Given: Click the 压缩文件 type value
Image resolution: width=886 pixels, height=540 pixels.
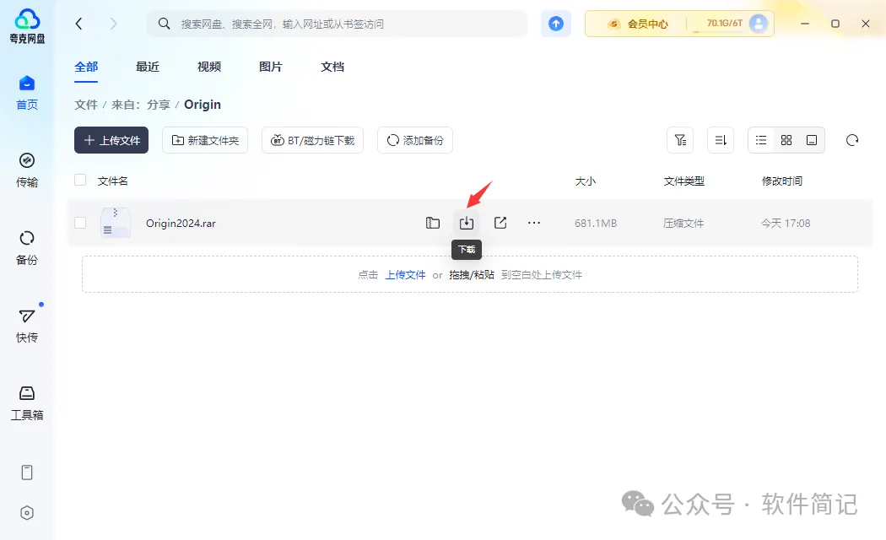Looking at the screenshot, I should pos(683,223).
